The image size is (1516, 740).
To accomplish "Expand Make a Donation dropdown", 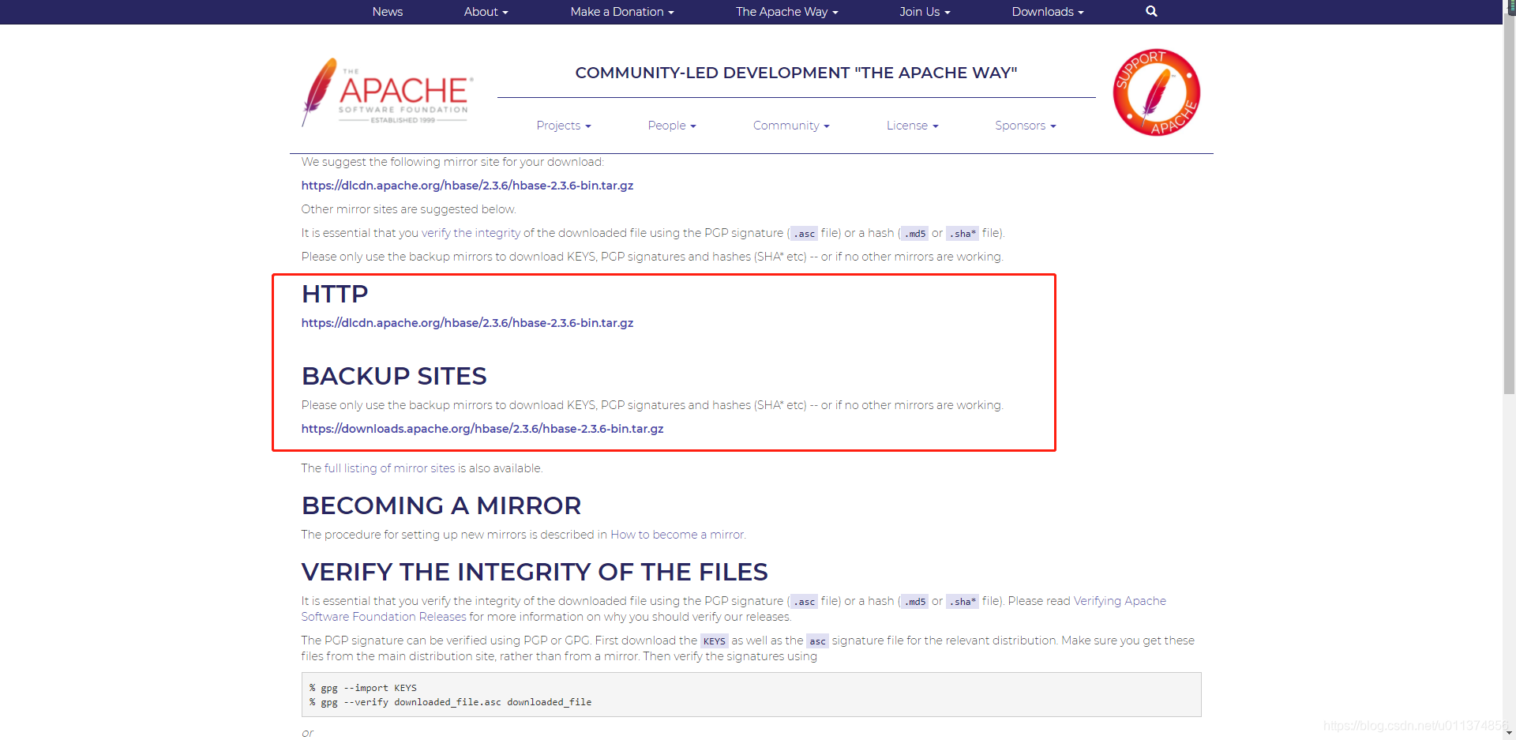I will 622,12.
